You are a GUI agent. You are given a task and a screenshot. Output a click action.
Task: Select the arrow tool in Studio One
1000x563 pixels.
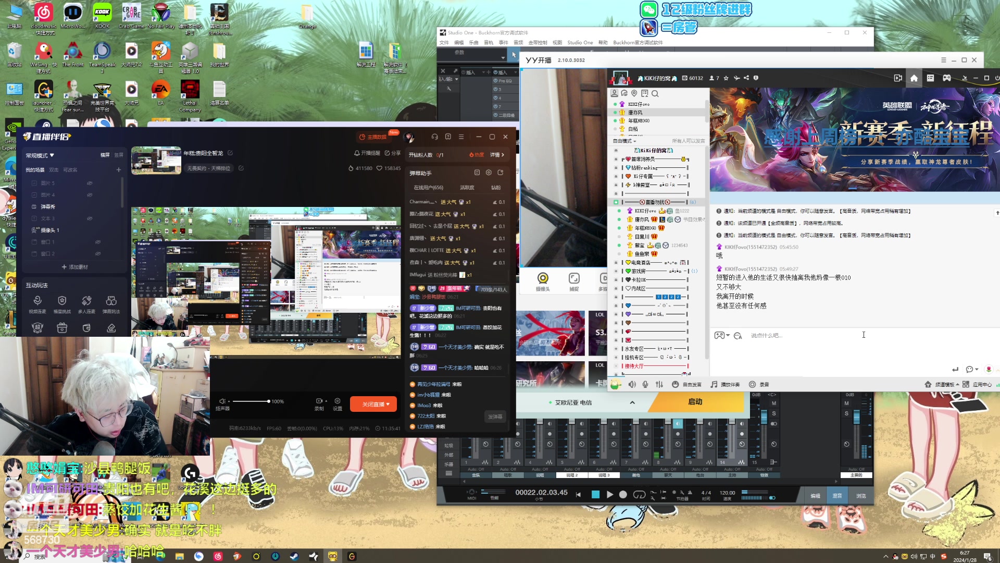point(514,54)
